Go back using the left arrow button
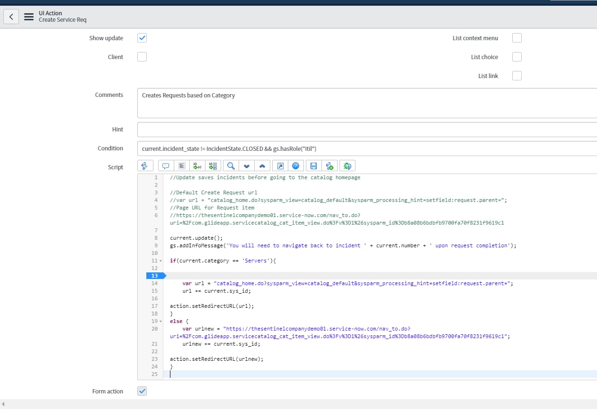Image resolution: width=597 pixels, height=410 pixels. pos(11,17)
